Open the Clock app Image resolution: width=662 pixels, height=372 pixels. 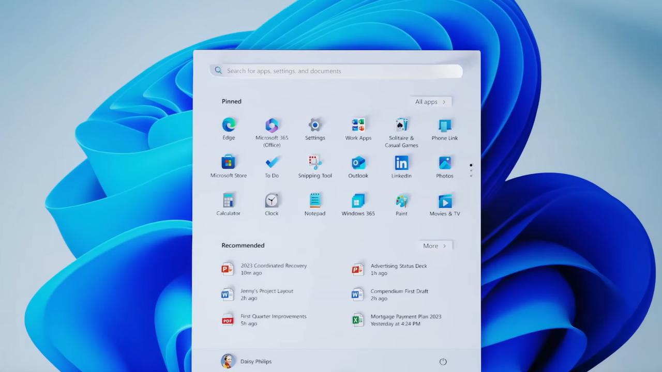272,205
